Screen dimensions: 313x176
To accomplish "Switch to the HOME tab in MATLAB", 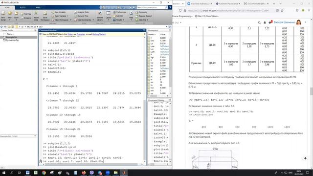I will point(7,8).
